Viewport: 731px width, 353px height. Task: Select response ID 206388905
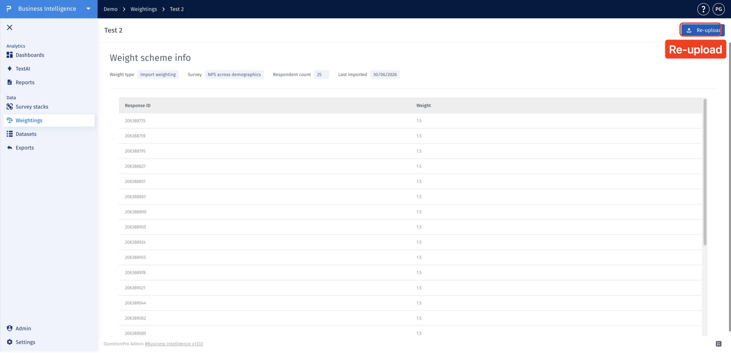(136, 227)
